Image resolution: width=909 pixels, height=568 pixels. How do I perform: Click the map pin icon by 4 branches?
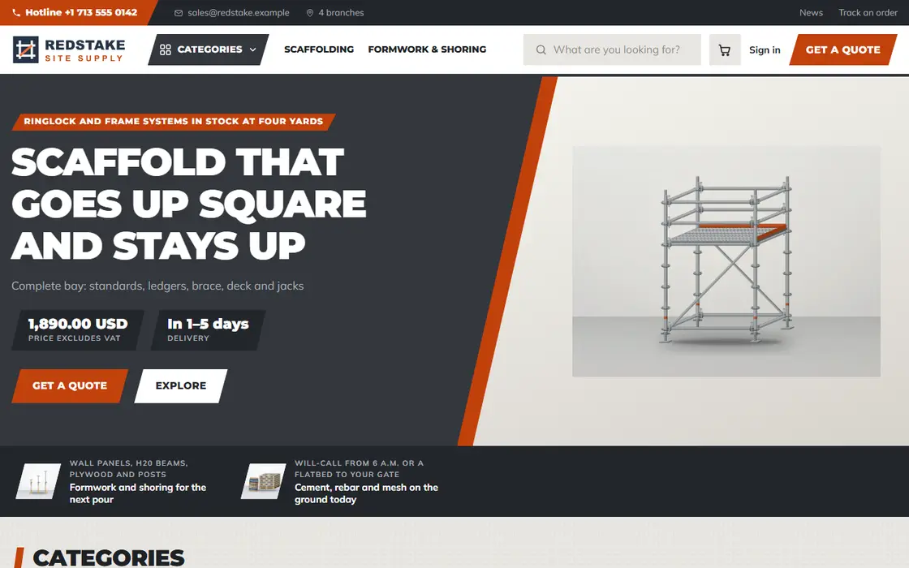[x=310, y=13]
